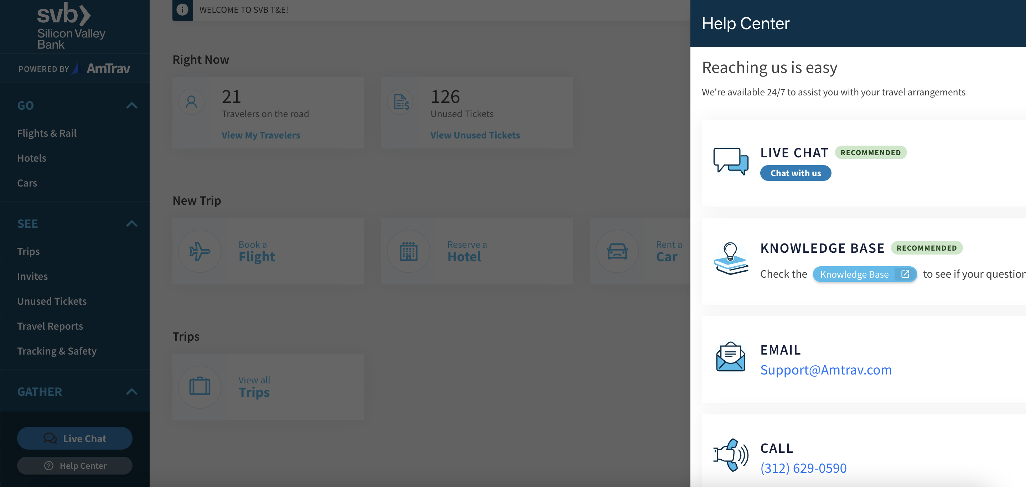
Task: Select Travel Reports from sidebar menu
Action: (x=50, y=325)
